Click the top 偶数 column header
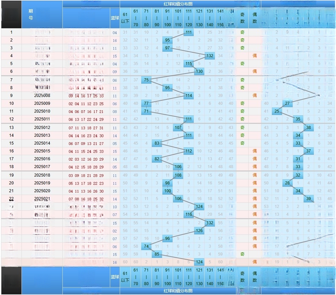Screen dimensions: 336x295 254,18
